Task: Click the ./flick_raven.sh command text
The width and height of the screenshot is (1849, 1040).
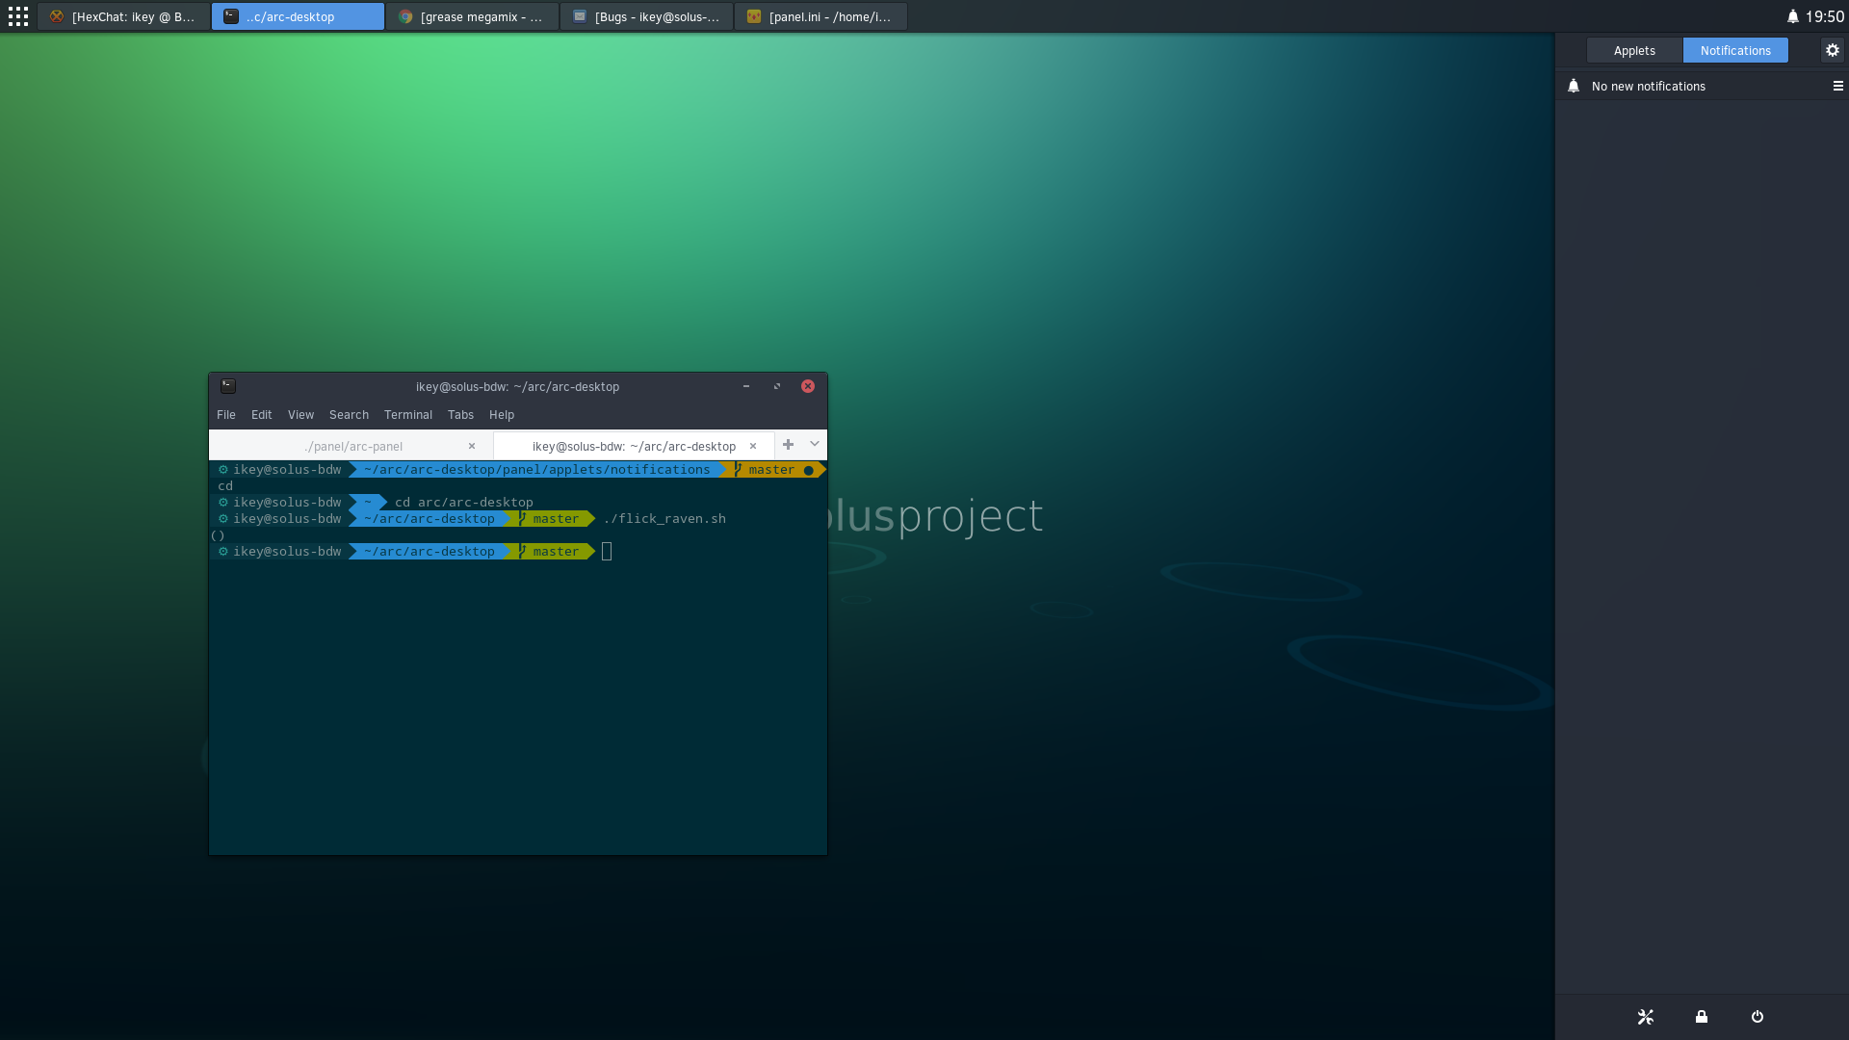Action: [x=664, y=519]
